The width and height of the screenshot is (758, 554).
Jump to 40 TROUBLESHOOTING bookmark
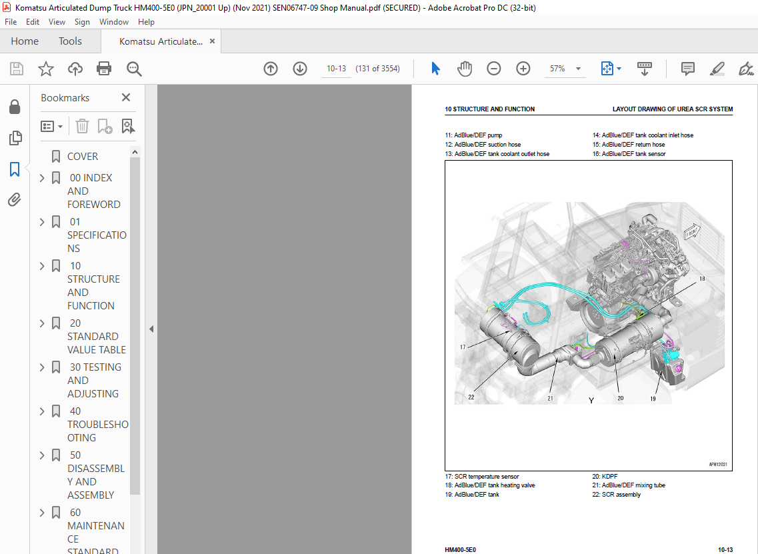tap(97, 425)
